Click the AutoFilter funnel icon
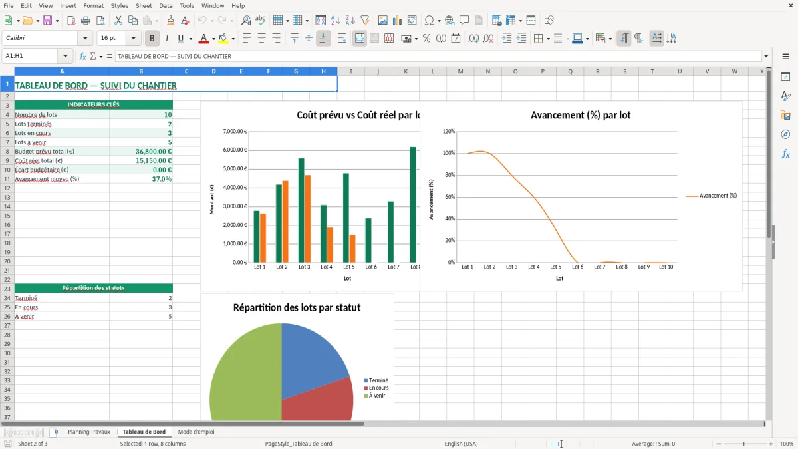This screenshot has height=449, width=798. point(364,21)
